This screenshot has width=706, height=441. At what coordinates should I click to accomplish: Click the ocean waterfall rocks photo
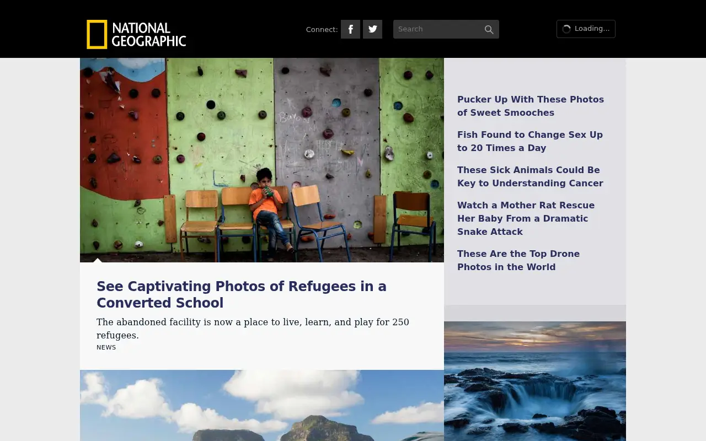[x=535, y=381]
